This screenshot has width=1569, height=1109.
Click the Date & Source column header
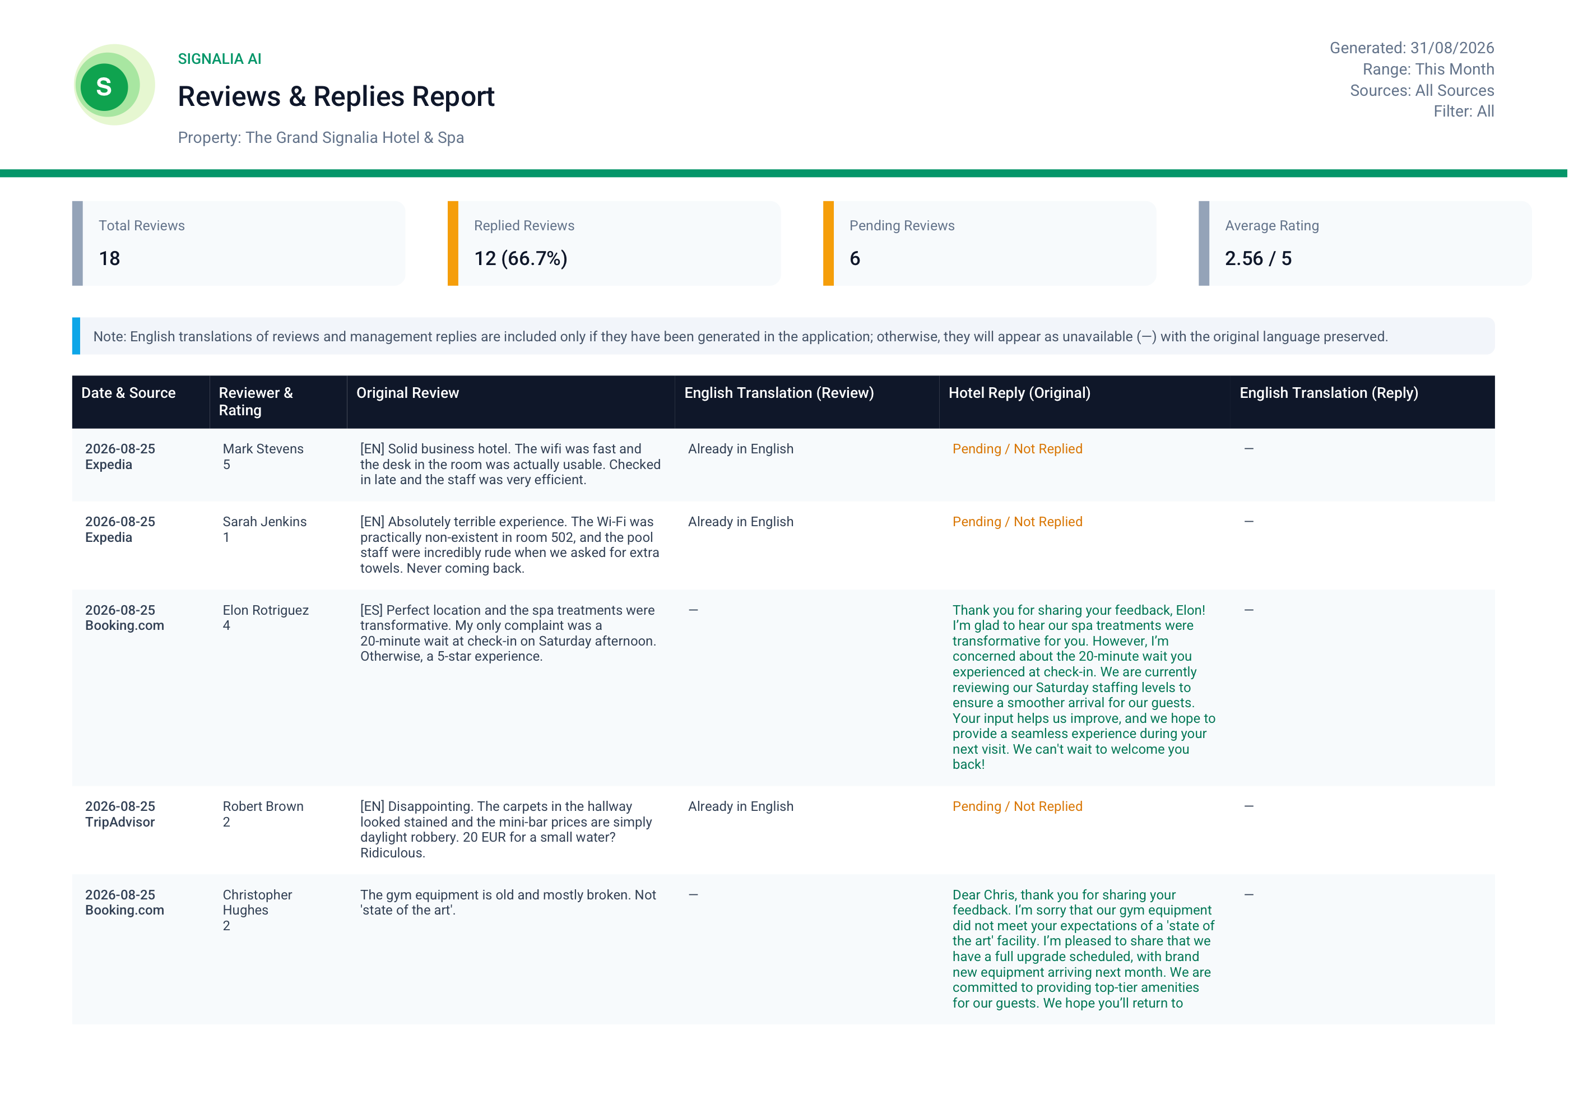tap(141, 402)
